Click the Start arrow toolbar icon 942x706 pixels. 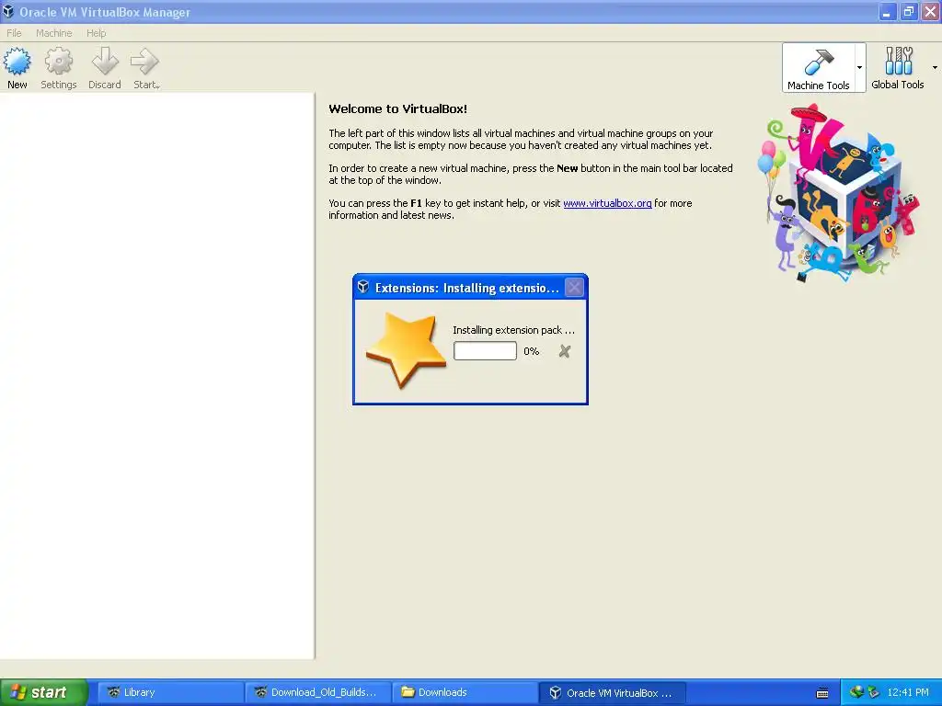click(144, 62)
